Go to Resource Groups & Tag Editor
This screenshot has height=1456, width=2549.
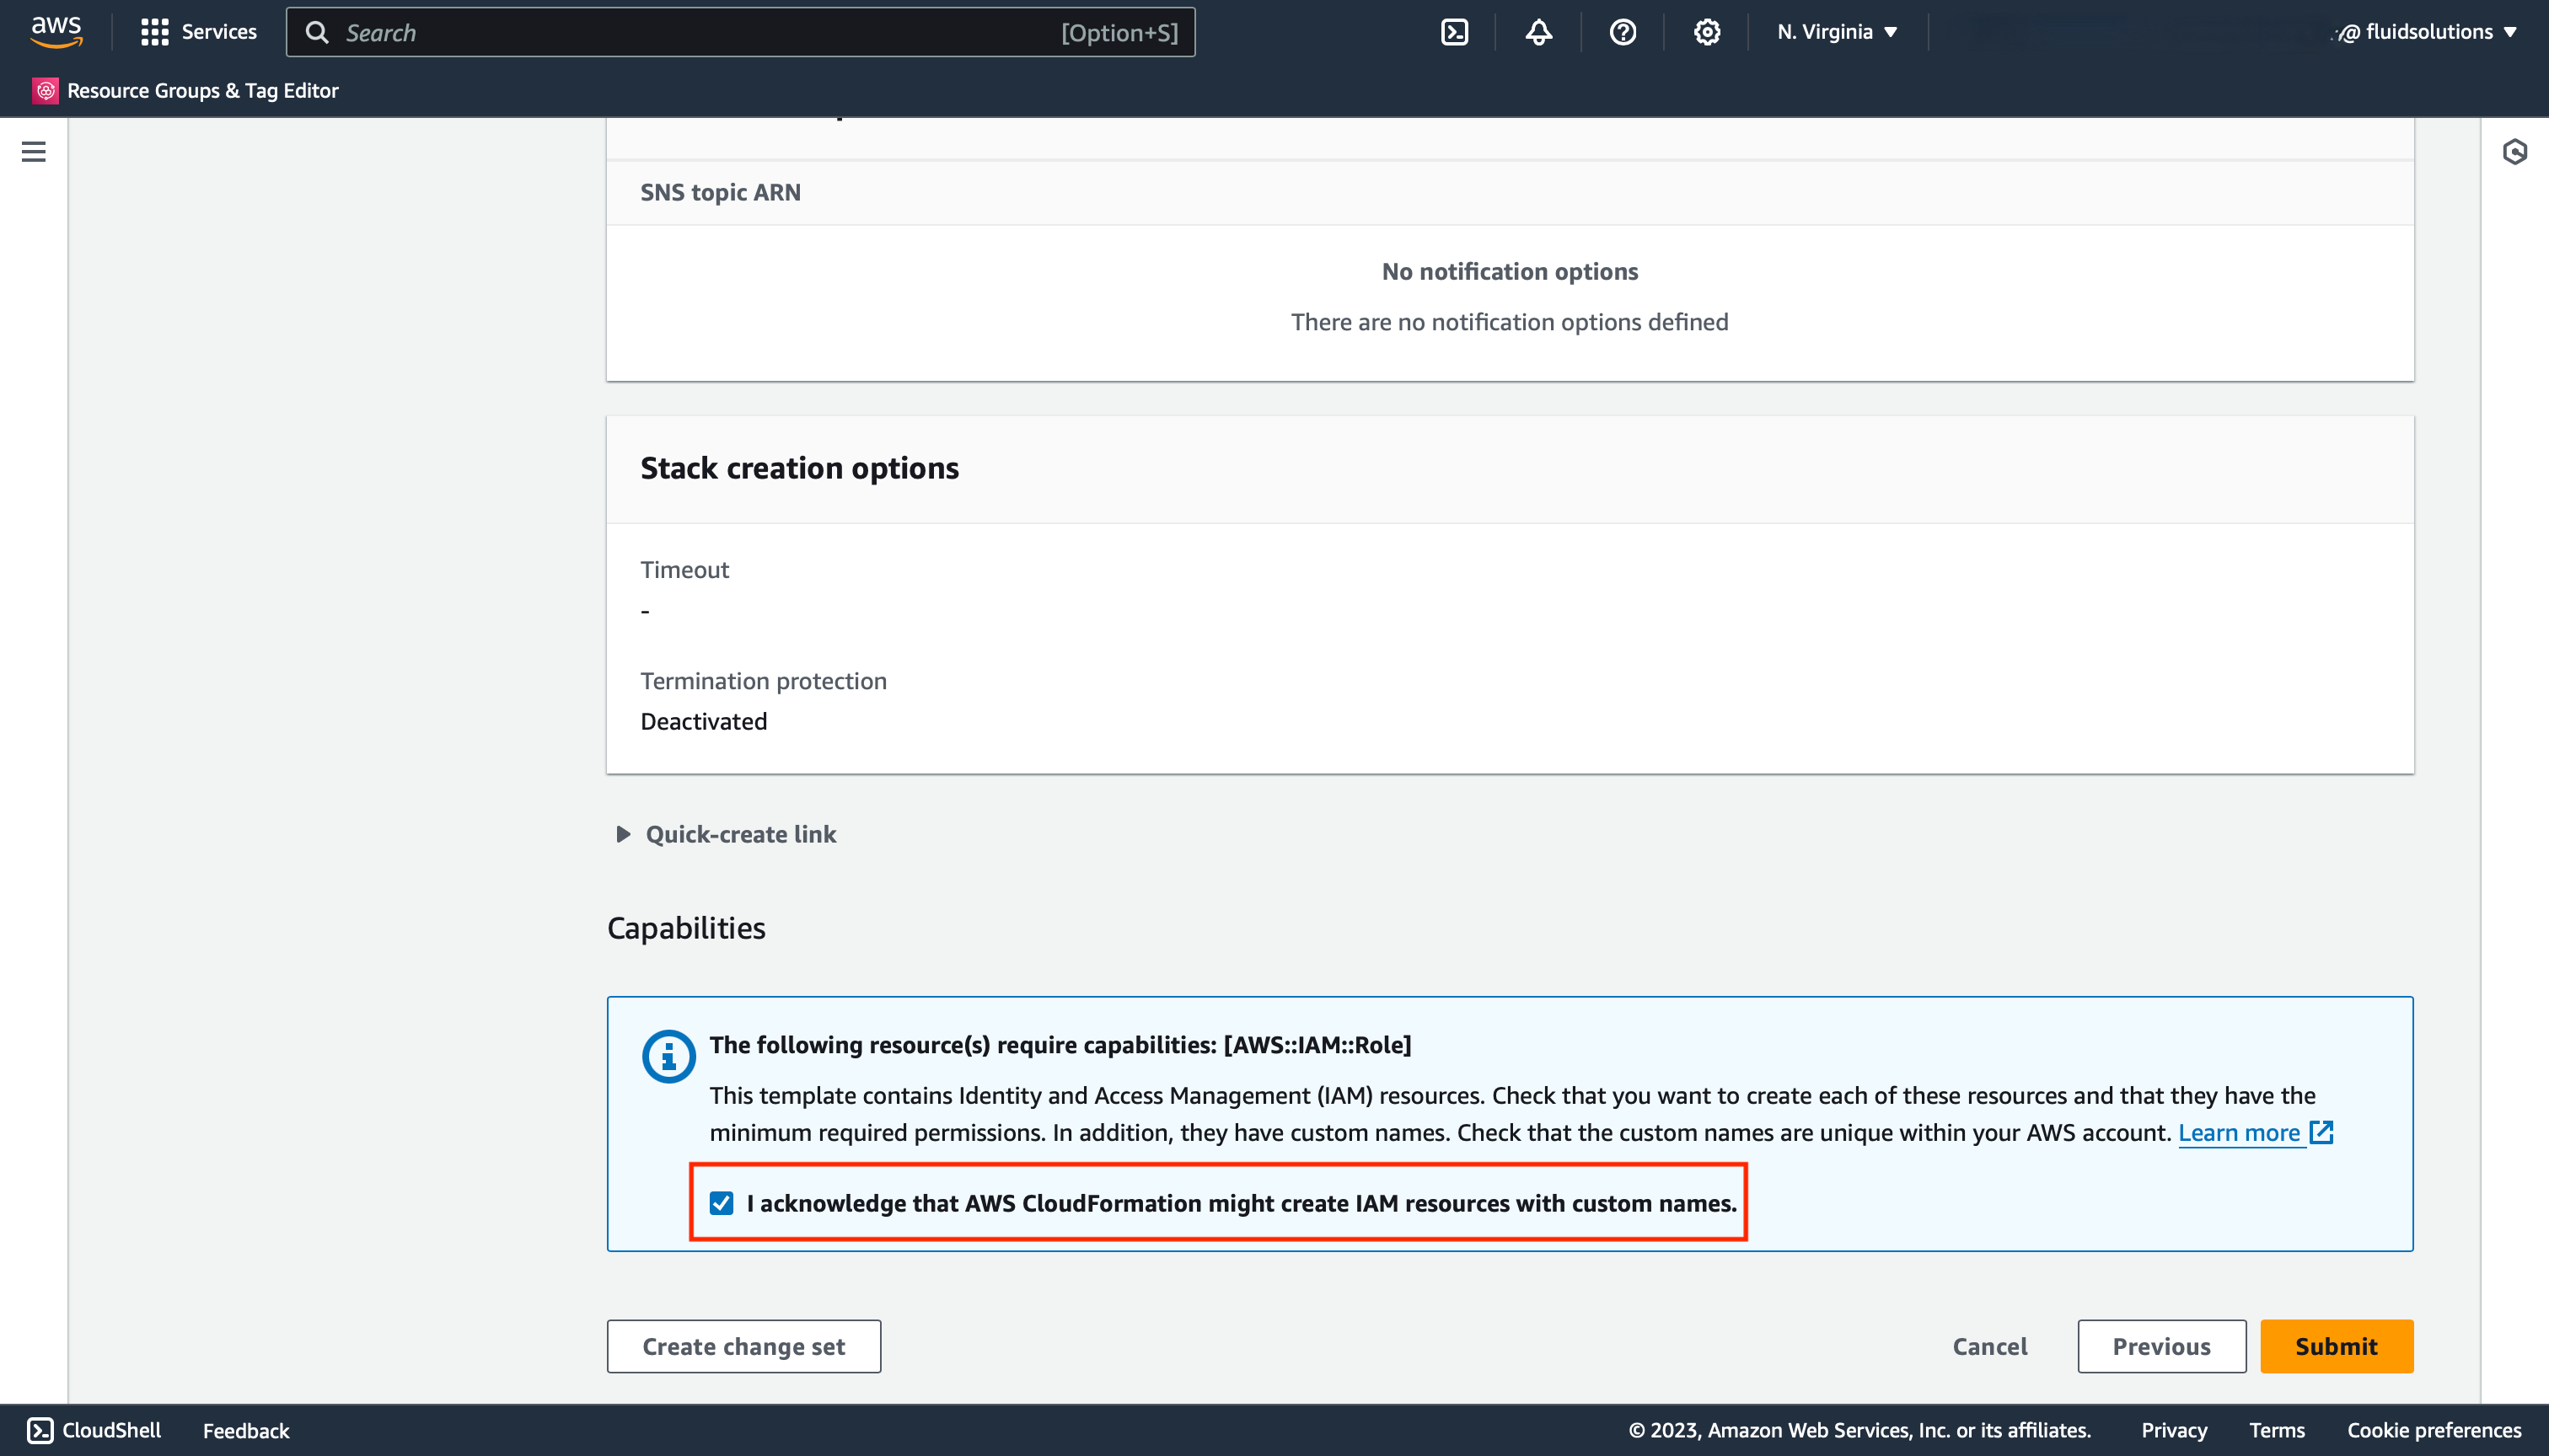[x=186, y=90]
